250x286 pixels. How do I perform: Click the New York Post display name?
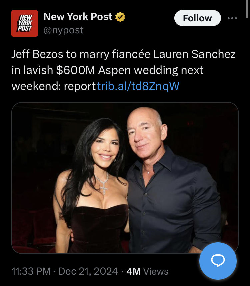click(78, 17)
